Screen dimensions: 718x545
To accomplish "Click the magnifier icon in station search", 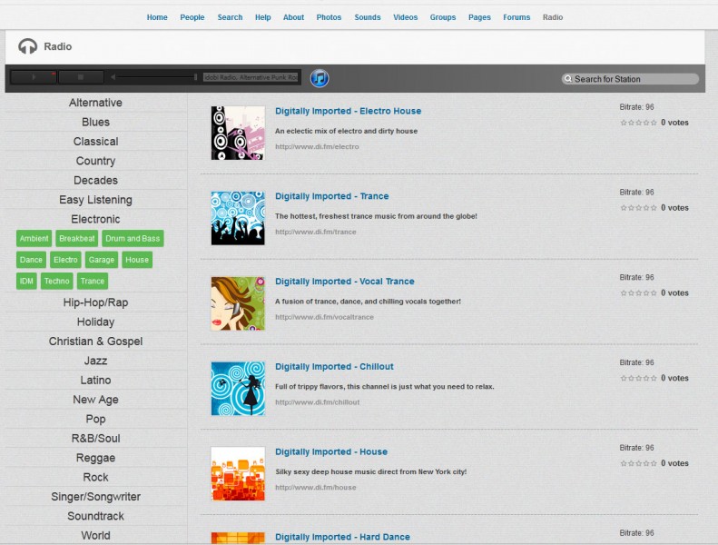I will coord(568,79).
